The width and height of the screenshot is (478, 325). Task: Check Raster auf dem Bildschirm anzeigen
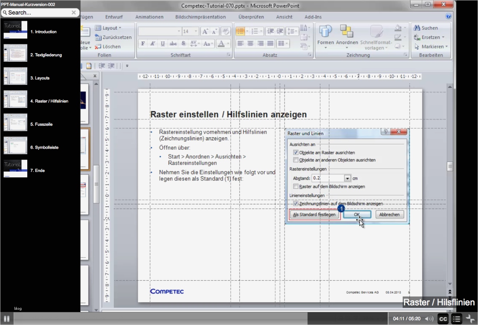point(296,186)
